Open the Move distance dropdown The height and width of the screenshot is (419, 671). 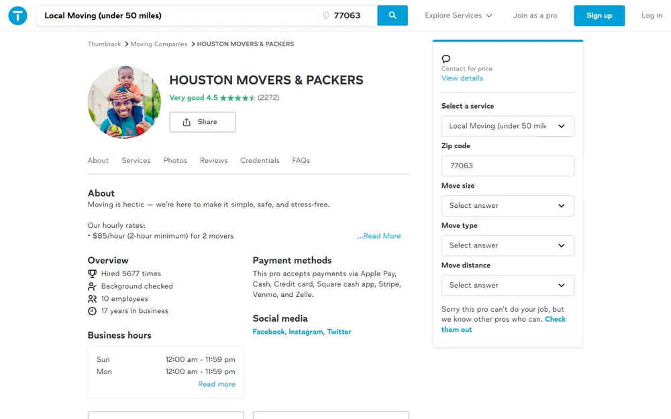[507, 285]
